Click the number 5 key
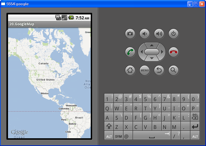Viewport: 206px width, 146px height. tap(147, 98)
